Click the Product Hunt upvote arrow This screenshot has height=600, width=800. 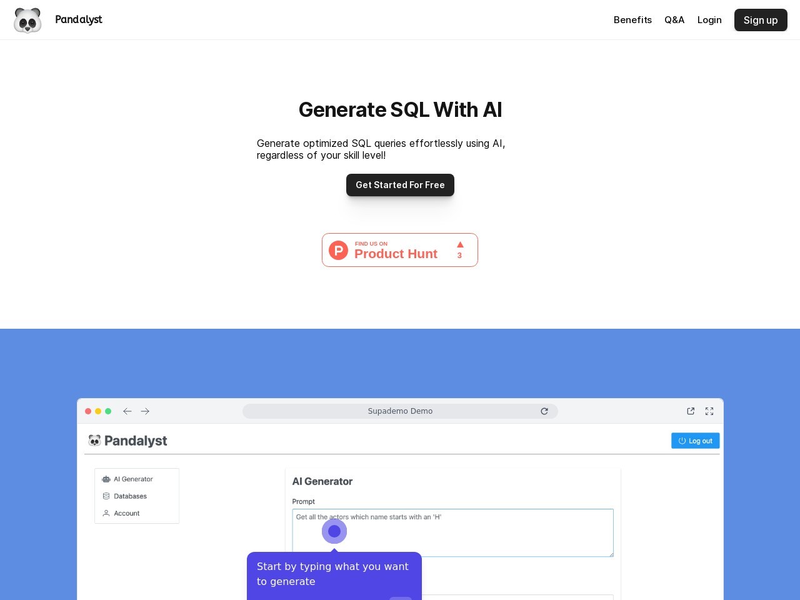click(x=460, y=245)
